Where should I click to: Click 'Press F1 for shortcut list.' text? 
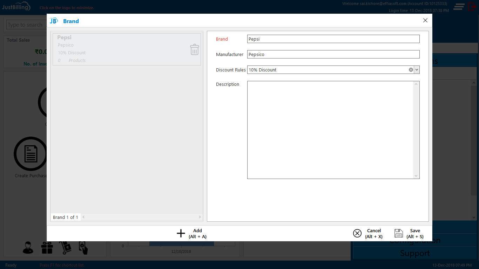62,265
